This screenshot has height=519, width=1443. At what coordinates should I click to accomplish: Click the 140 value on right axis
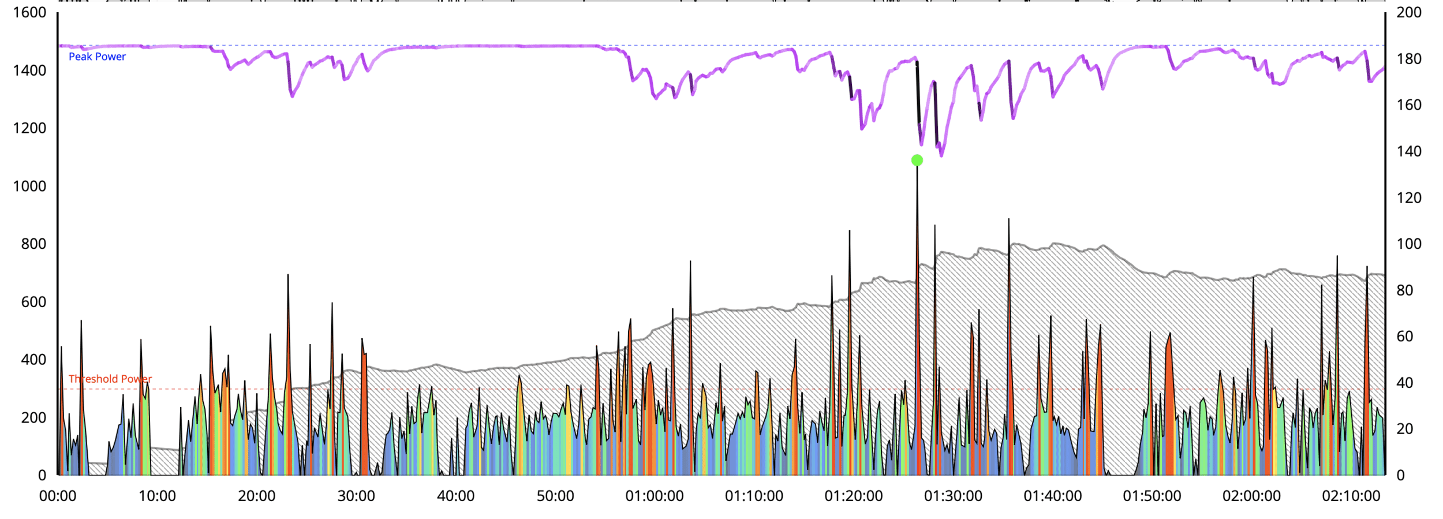(x=1408, y=151)
